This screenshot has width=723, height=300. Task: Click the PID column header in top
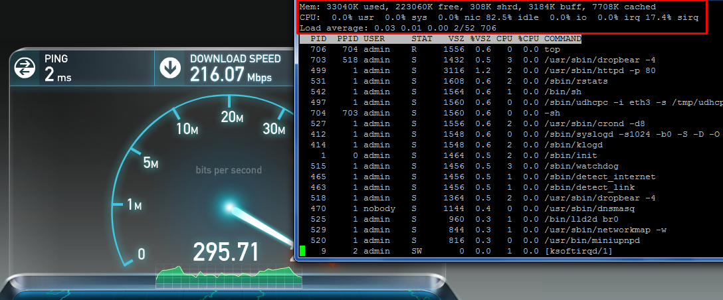coord(318,38)
